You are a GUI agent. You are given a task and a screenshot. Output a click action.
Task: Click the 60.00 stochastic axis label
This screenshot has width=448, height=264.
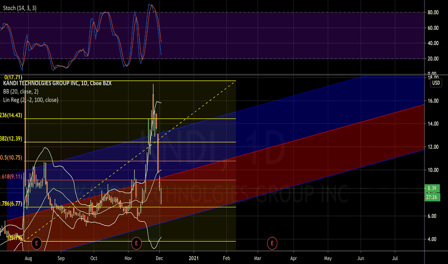pos(433,28)
